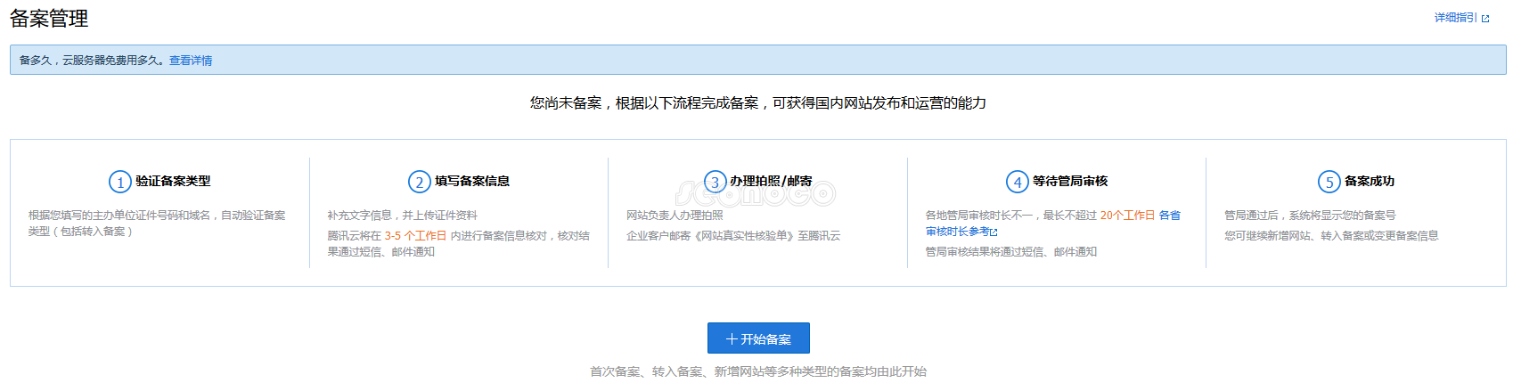The image size is (1513, 391).
Task: Click the step 3 circled number icon
Action: pos(715,182)
